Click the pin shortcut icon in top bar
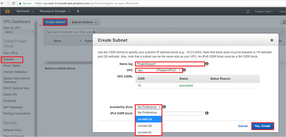 coord(78,11)
